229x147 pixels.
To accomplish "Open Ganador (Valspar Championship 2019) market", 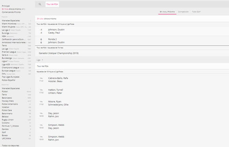I will (132, 53).
